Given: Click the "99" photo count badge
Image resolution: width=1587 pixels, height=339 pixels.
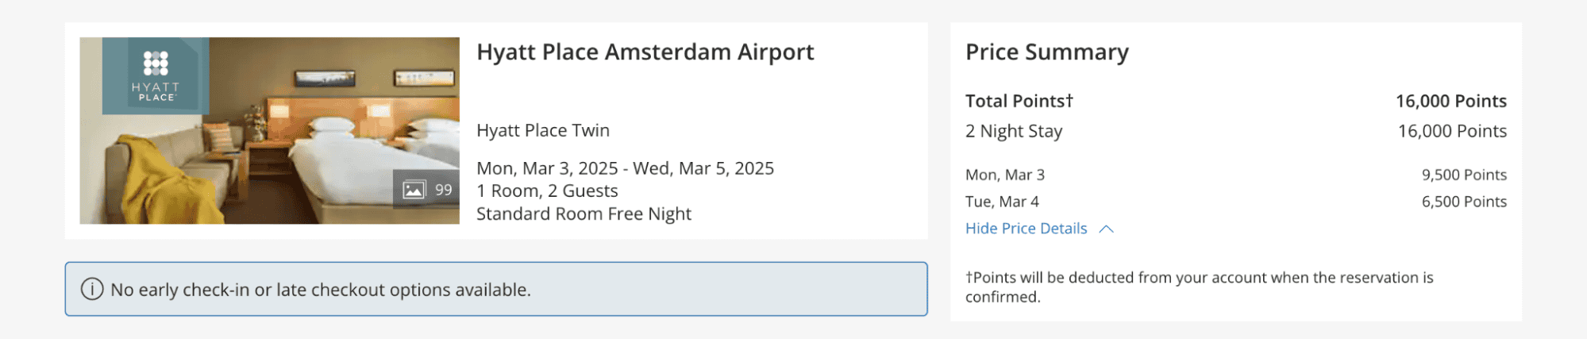Looking at the screenshot, I should 443,190.
